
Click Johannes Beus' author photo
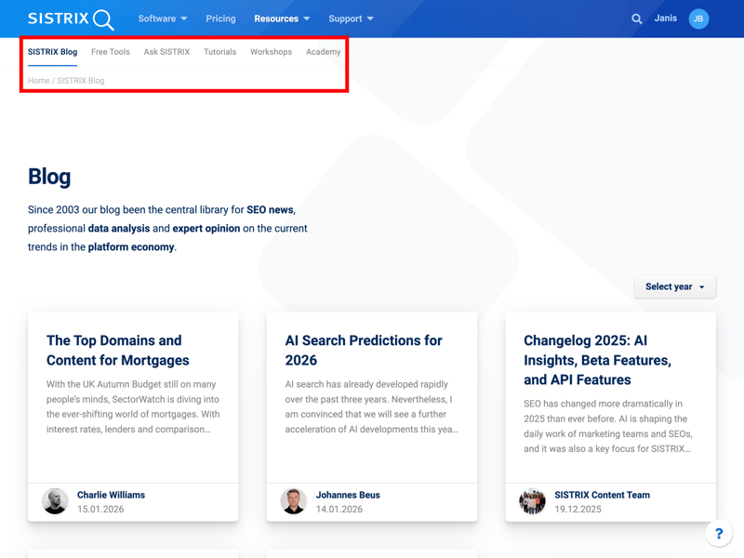coord(294,501)
